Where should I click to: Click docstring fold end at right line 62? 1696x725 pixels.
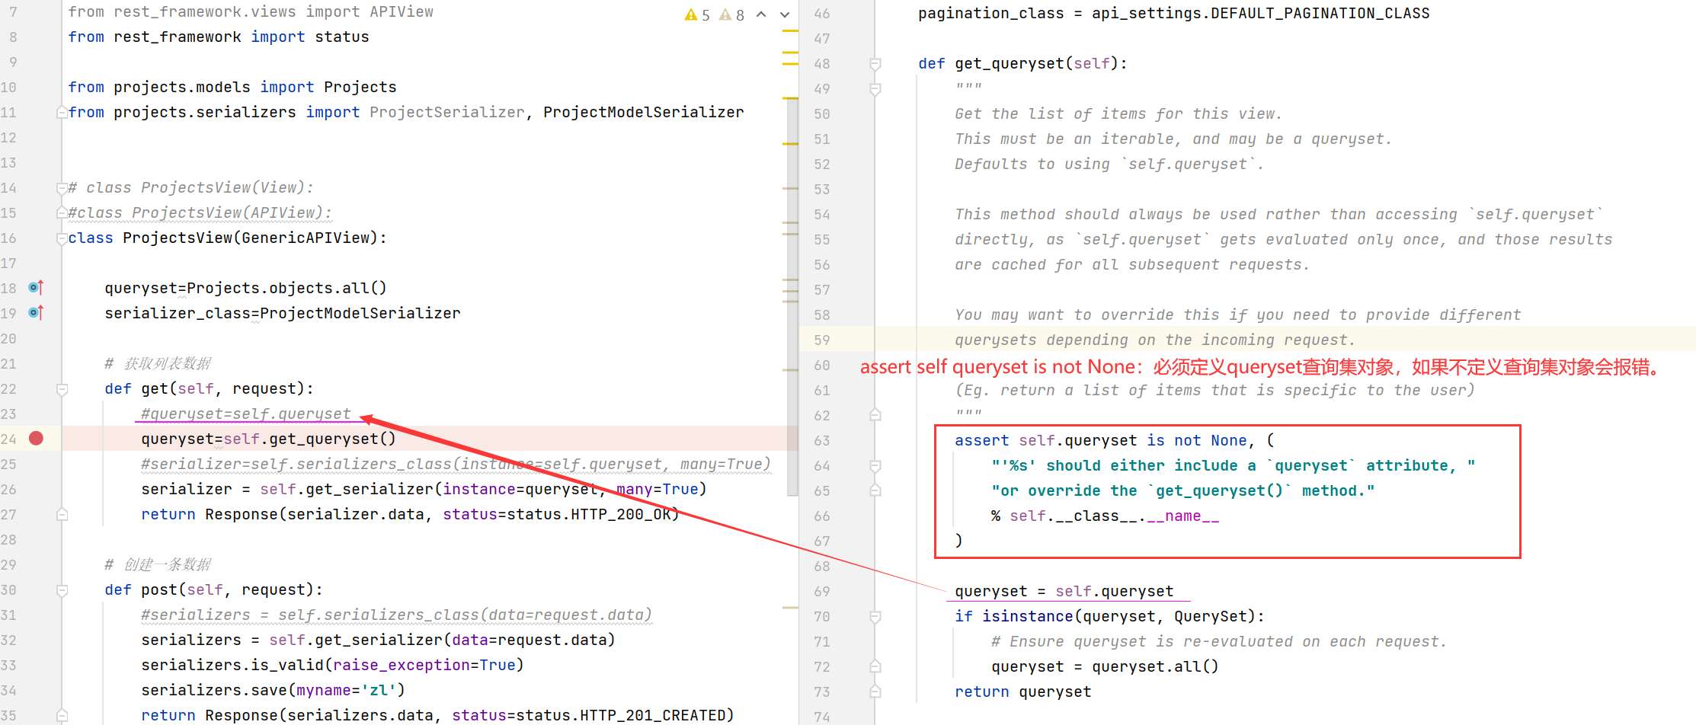(x=875, y=416)
